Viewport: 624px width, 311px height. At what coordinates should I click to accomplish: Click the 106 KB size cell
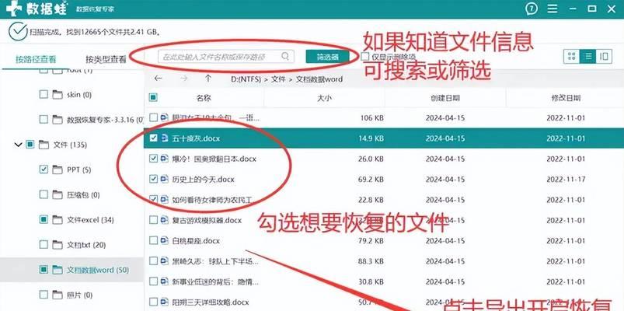point(372,118)
